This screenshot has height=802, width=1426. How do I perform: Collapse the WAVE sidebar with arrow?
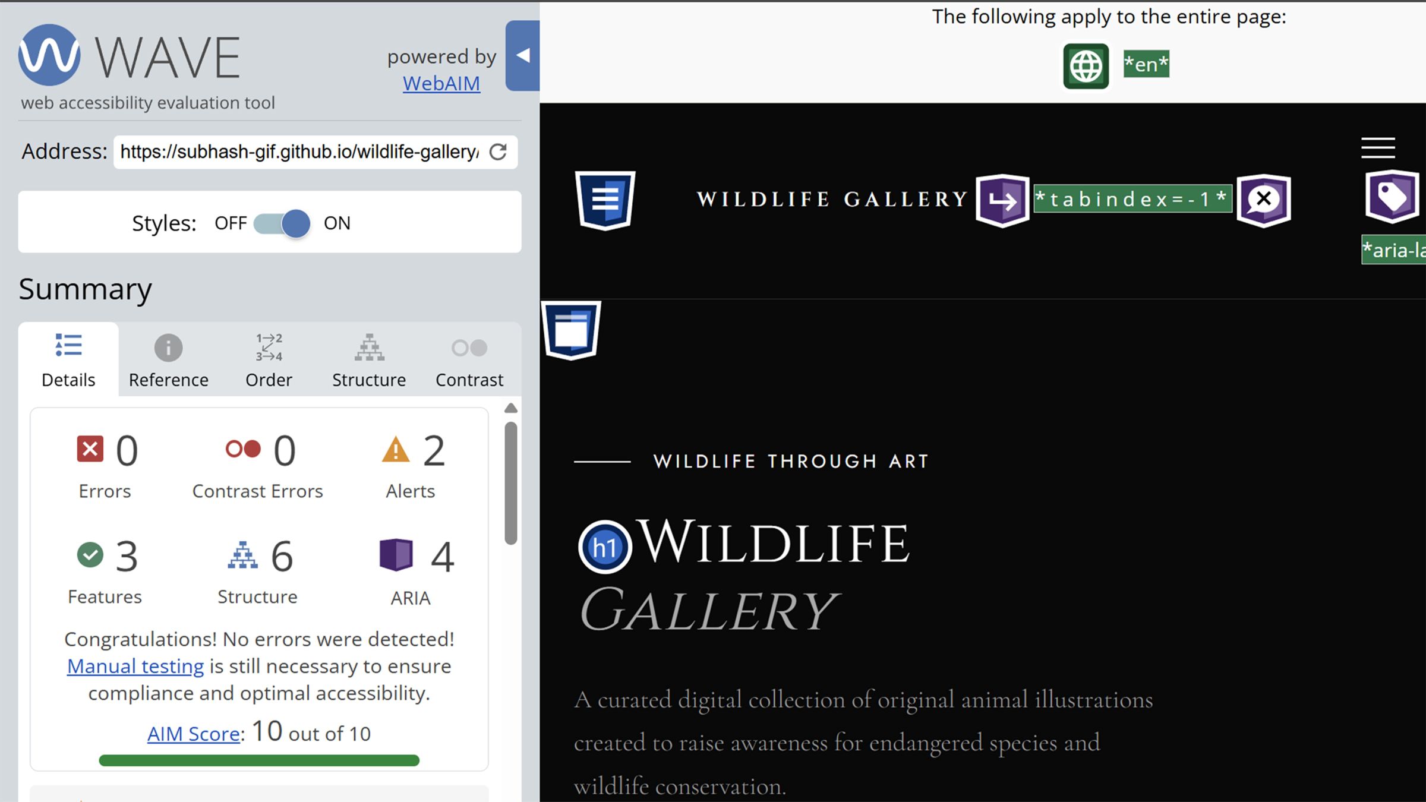[522, 55]
